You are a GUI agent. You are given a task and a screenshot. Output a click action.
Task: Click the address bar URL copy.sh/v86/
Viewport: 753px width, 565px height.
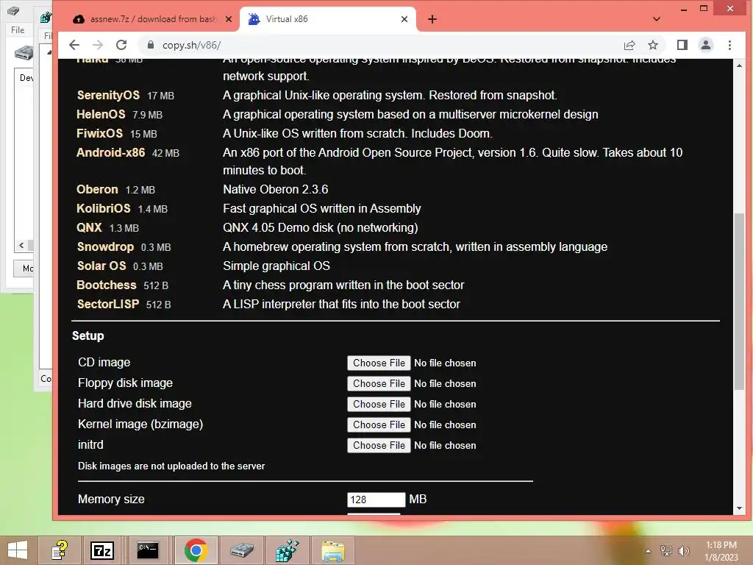(x=192, y=45)
